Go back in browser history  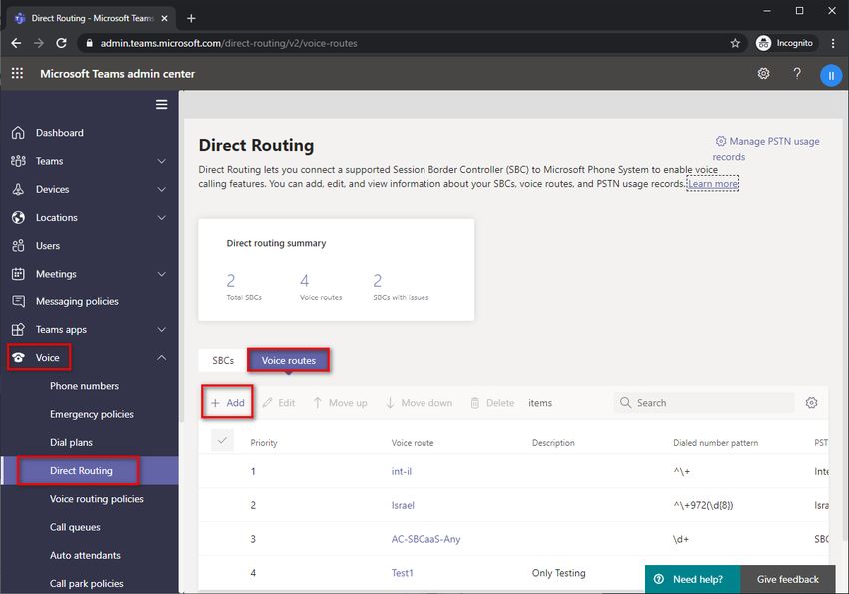(x=16, y=43)
